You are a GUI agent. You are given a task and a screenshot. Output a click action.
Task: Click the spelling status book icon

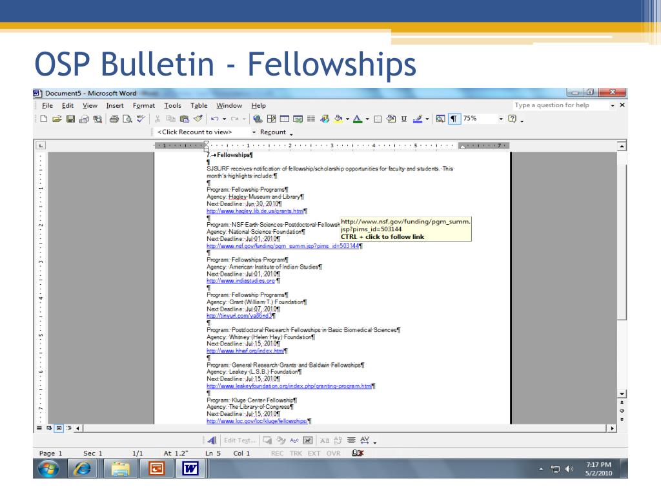tap(358, 453)
